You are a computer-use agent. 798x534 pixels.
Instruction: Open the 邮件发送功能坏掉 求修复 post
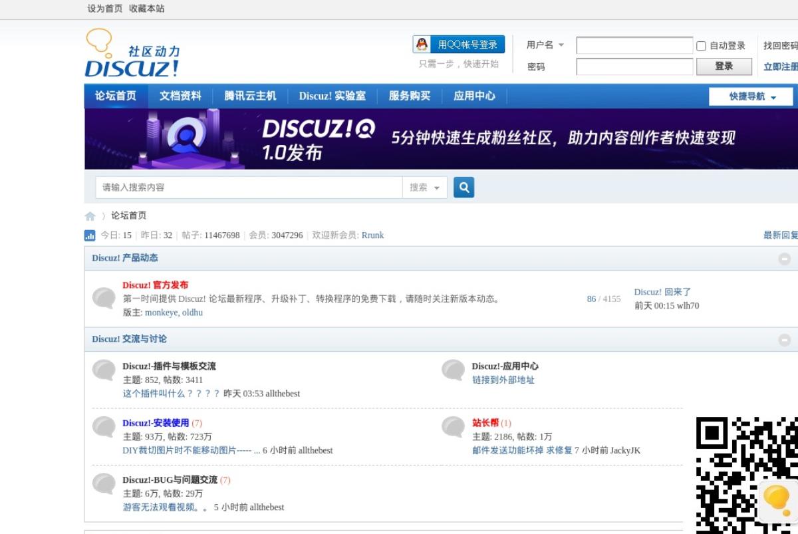pyautogui.click(x=522, y=451)
